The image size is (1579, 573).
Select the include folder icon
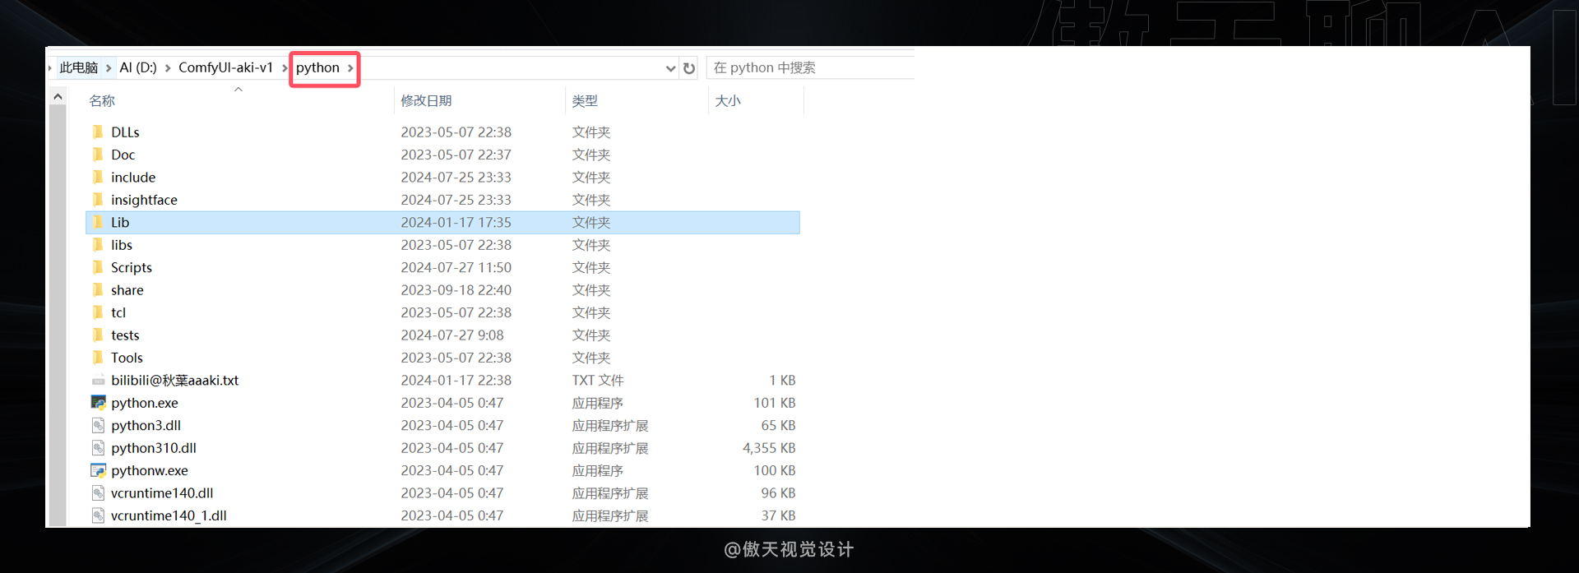(98, 177)
